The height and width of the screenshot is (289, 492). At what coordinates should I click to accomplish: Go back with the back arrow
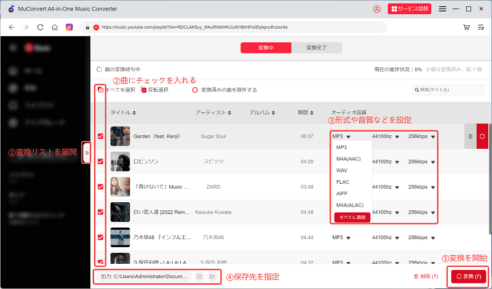tap(12, 27)
